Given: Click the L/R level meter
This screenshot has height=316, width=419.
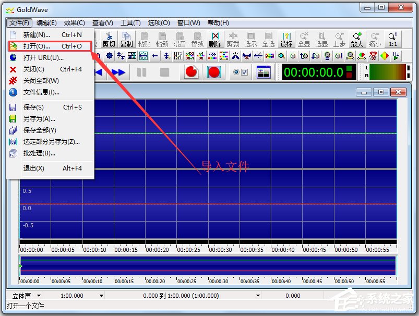Looking at the screenshot, I should [x=387, y=72].
